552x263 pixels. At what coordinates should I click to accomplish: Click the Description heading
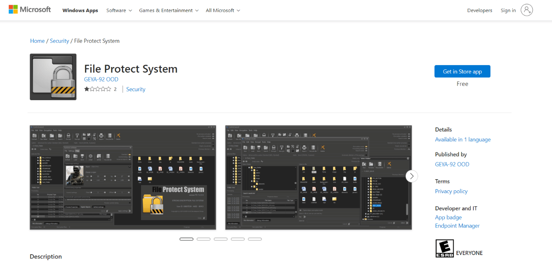pos(46,257)
